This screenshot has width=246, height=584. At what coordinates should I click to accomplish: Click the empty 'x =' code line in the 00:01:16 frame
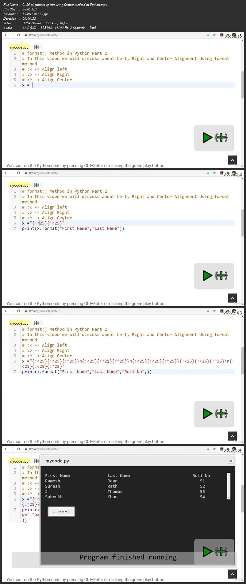pyautogui.click(x=128, y=85)
